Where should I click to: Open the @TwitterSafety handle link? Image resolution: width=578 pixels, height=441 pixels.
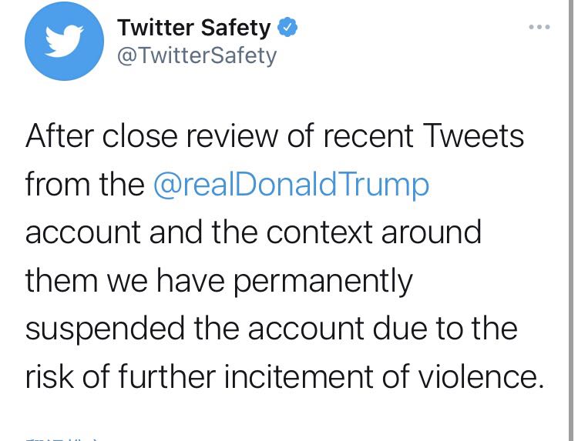197,55
